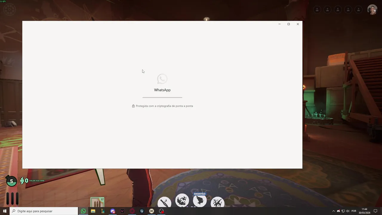The width and height of the screenshot is (382, 215).
Task: Click the "WhatsApp" title text
Action: click(162, 90)
